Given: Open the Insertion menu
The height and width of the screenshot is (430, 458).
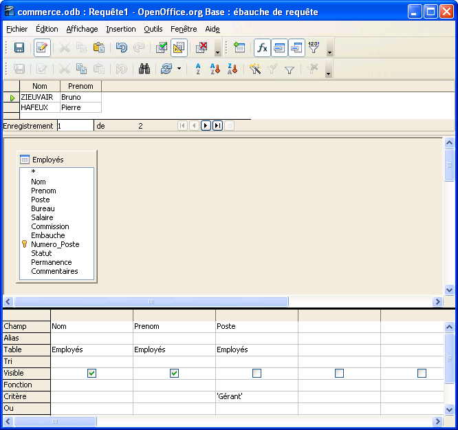Looking at the screenshot, I should point(121,29).
